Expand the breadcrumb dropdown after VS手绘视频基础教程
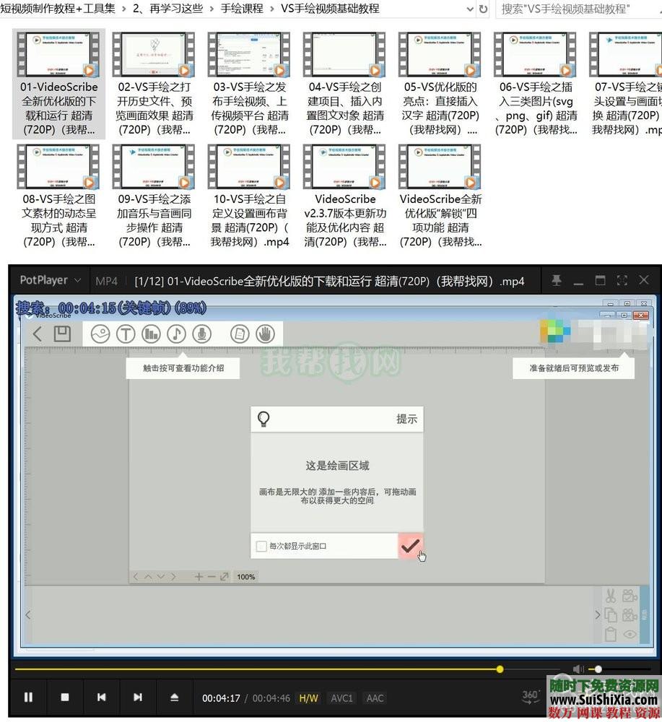 coord(469,9)
